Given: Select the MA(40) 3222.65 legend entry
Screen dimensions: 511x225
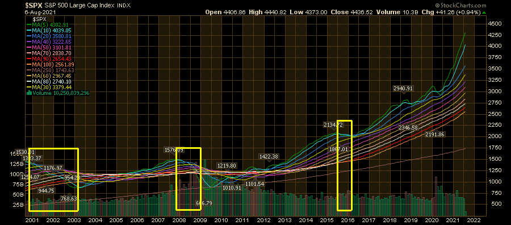Looking at the screenshot, I should [49, 41].
